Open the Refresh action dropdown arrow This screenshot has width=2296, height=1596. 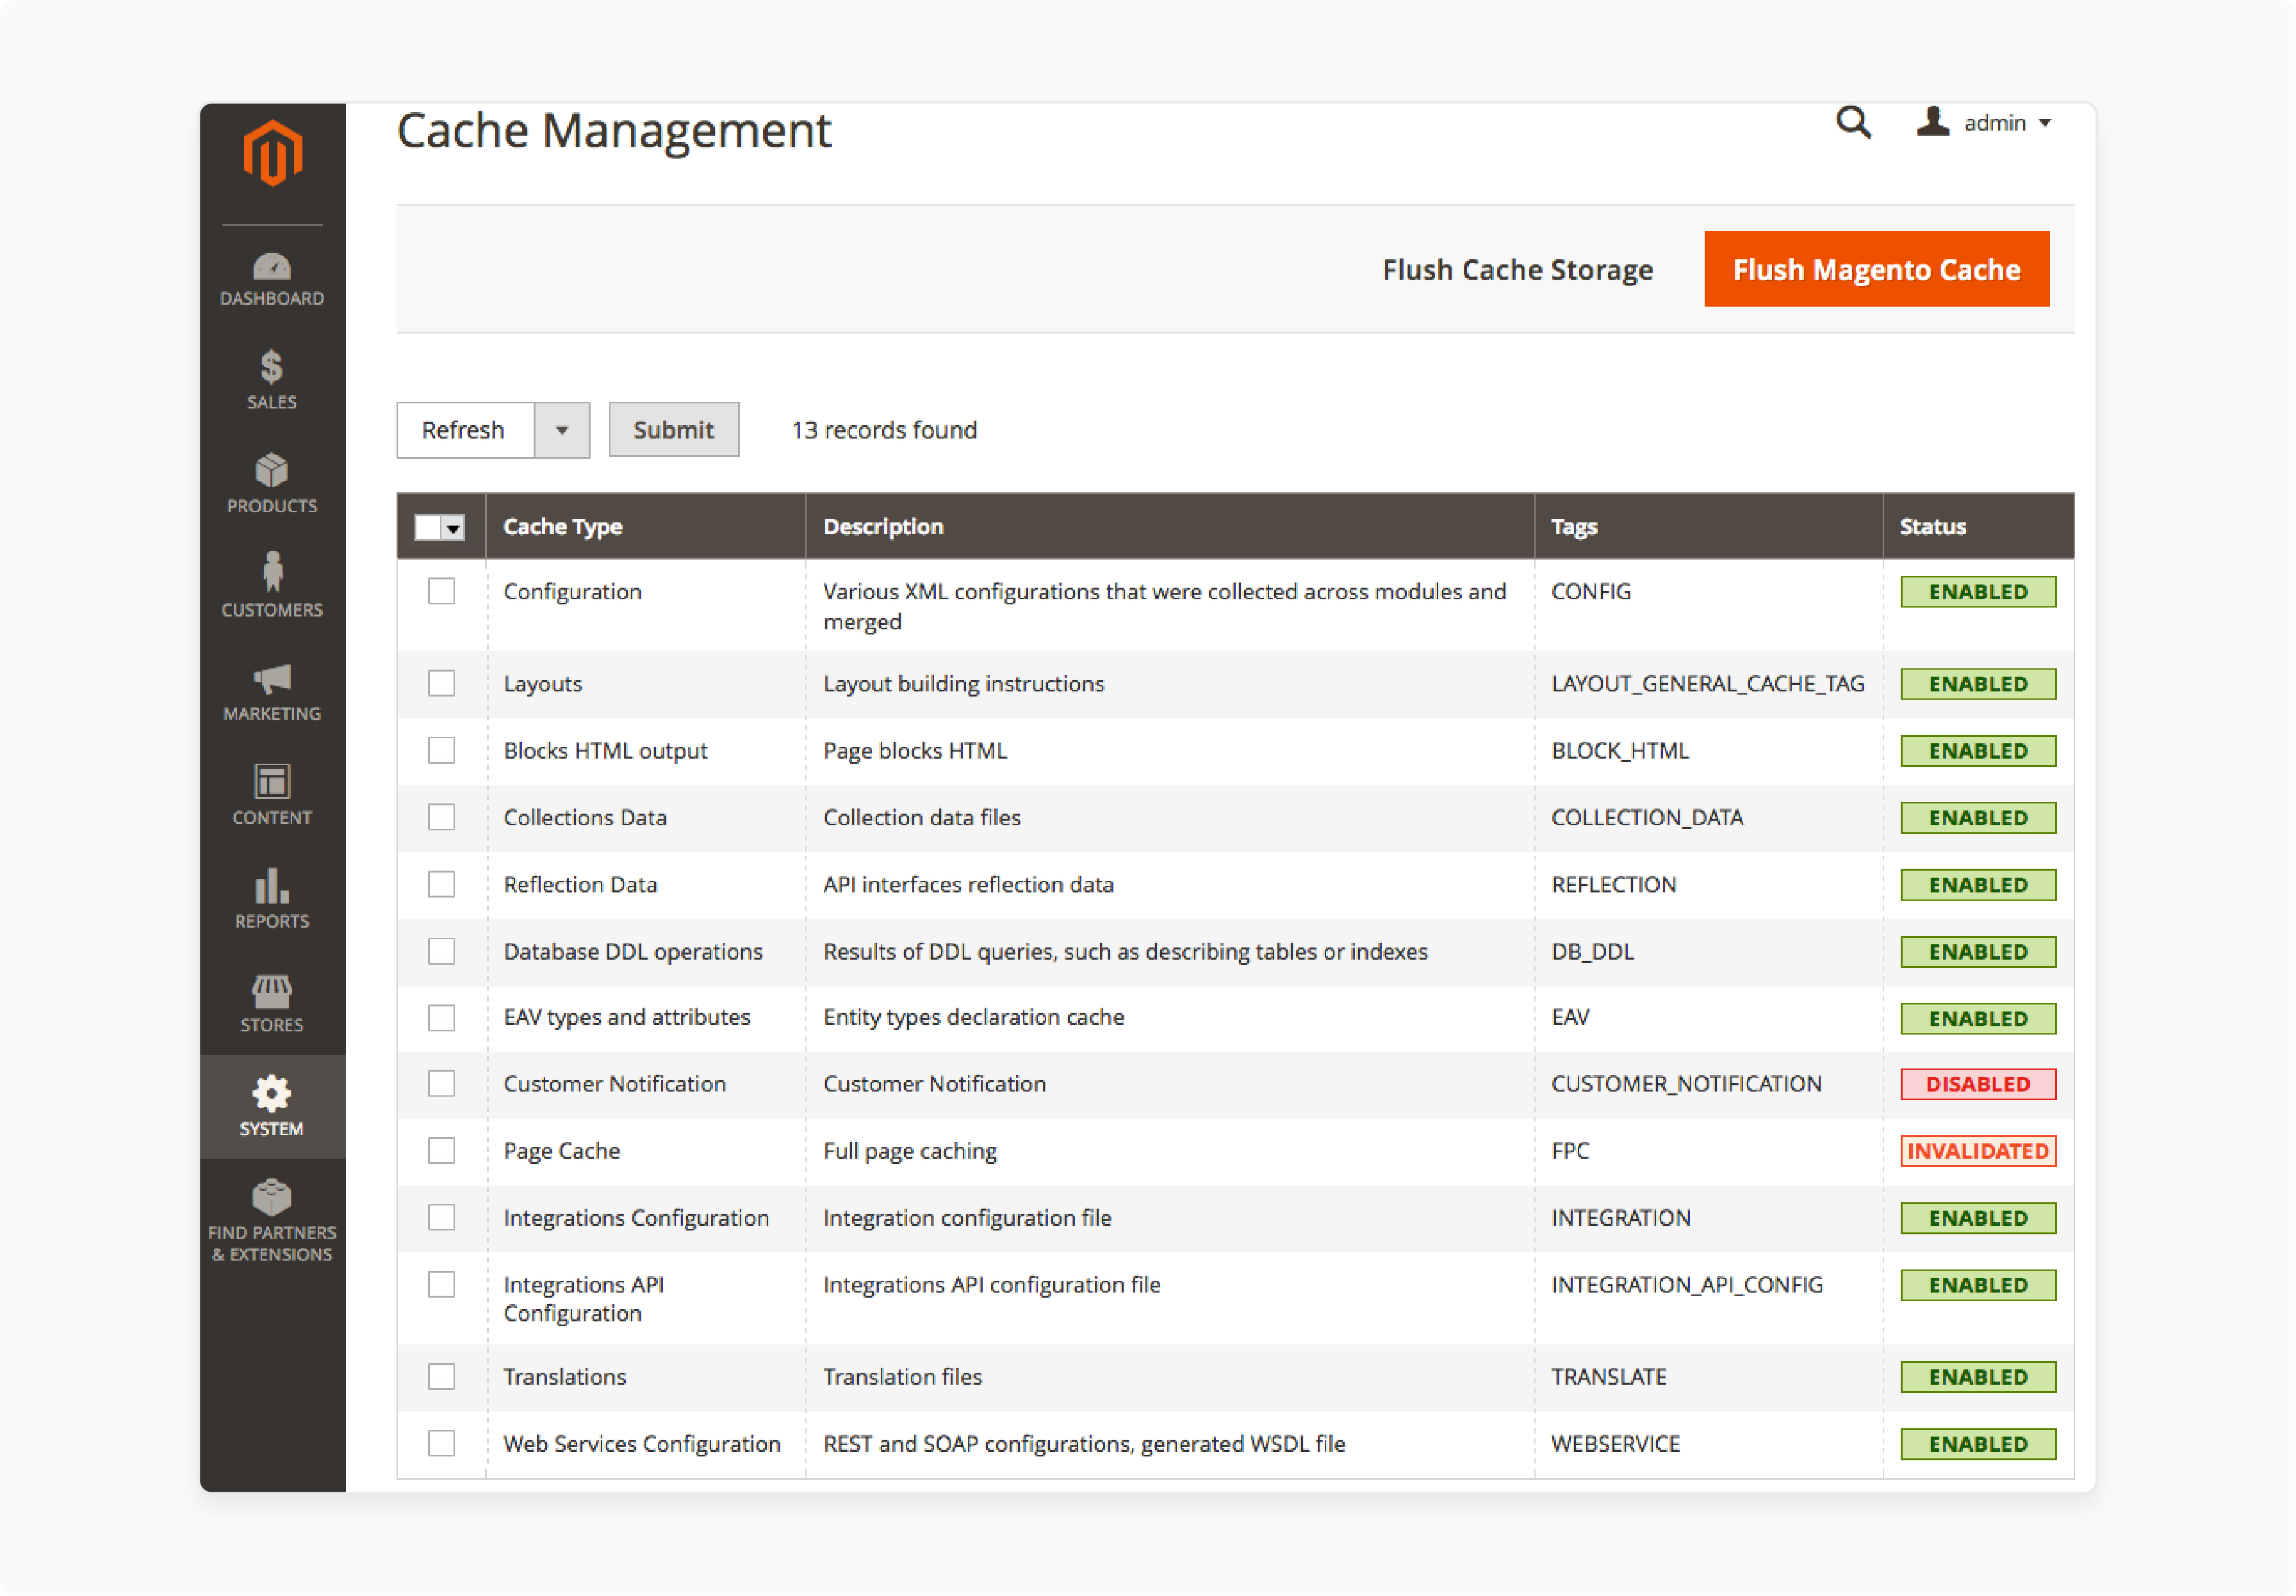point(562,430)
